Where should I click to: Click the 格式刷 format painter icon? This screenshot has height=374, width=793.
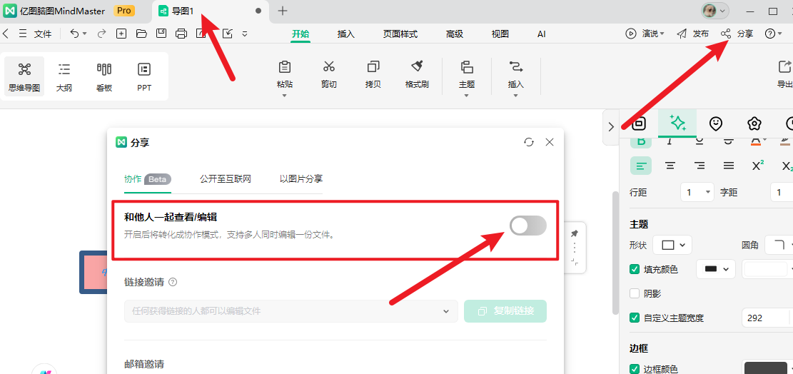pos(417,67)
